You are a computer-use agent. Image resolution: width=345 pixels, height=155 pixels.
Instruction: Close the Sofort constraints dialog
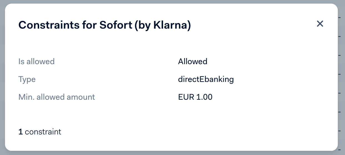point(320,24)
